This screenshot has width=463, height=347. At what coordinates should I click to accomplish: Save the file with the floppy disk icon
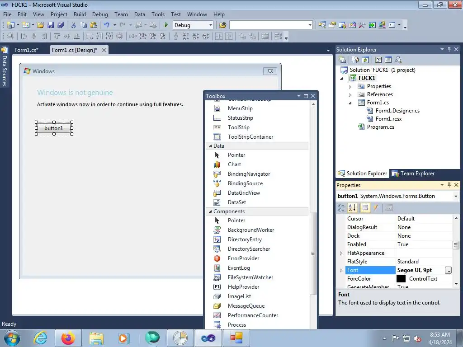coord(51,25)
